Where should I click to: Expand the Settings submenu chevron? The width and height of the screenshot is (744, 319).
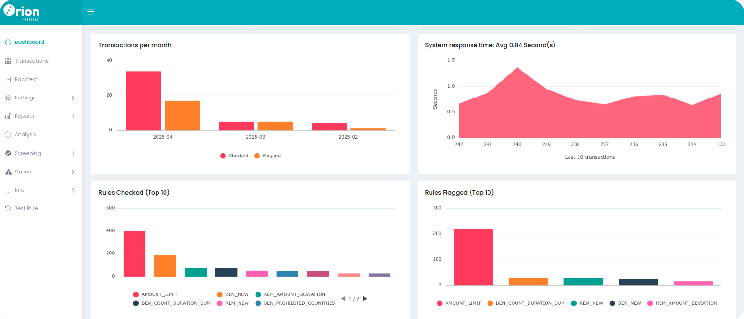click(x=73, y=98)
